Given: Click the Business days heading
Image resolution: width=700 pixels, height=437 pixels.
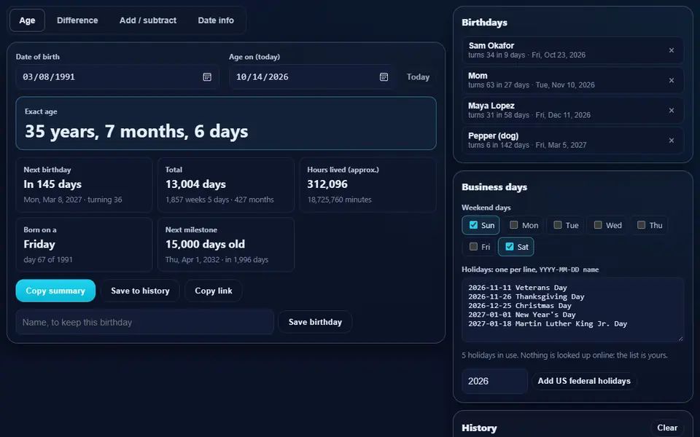Looking at the screenshot, I should point(494,187).
